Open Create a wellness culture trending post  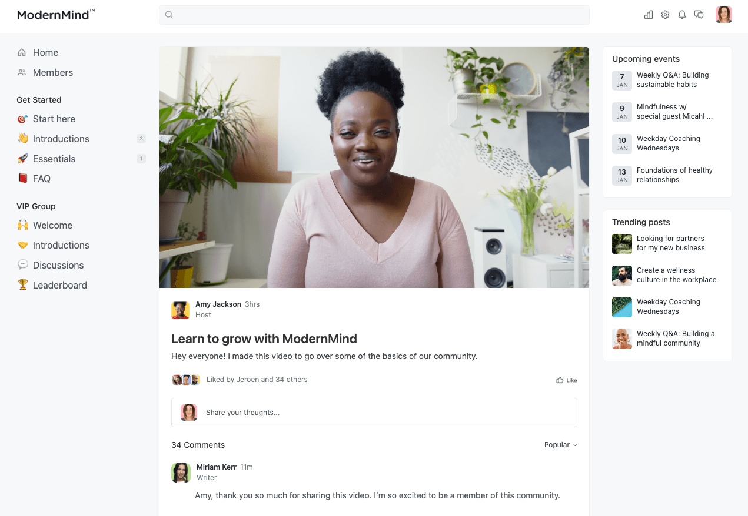click(677, 275)
